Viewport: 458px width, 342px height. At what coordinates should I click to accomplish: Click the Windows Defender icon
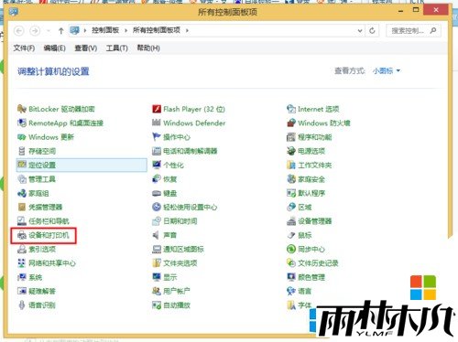tap(157, 123)
